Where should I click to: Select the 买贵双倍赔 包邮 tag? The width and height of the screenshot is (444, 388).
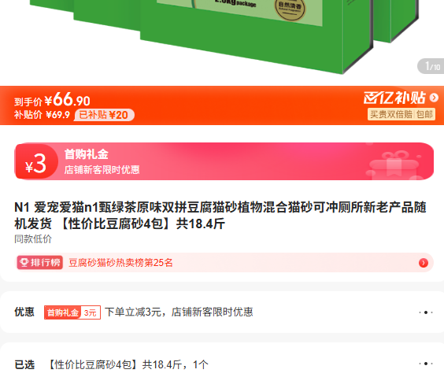pyautogui.click(x=401, y=114)
